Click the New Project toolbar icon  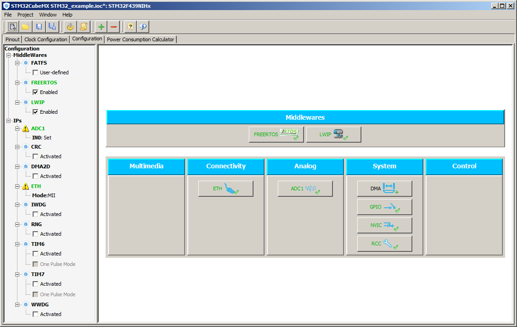click(13, 27)
